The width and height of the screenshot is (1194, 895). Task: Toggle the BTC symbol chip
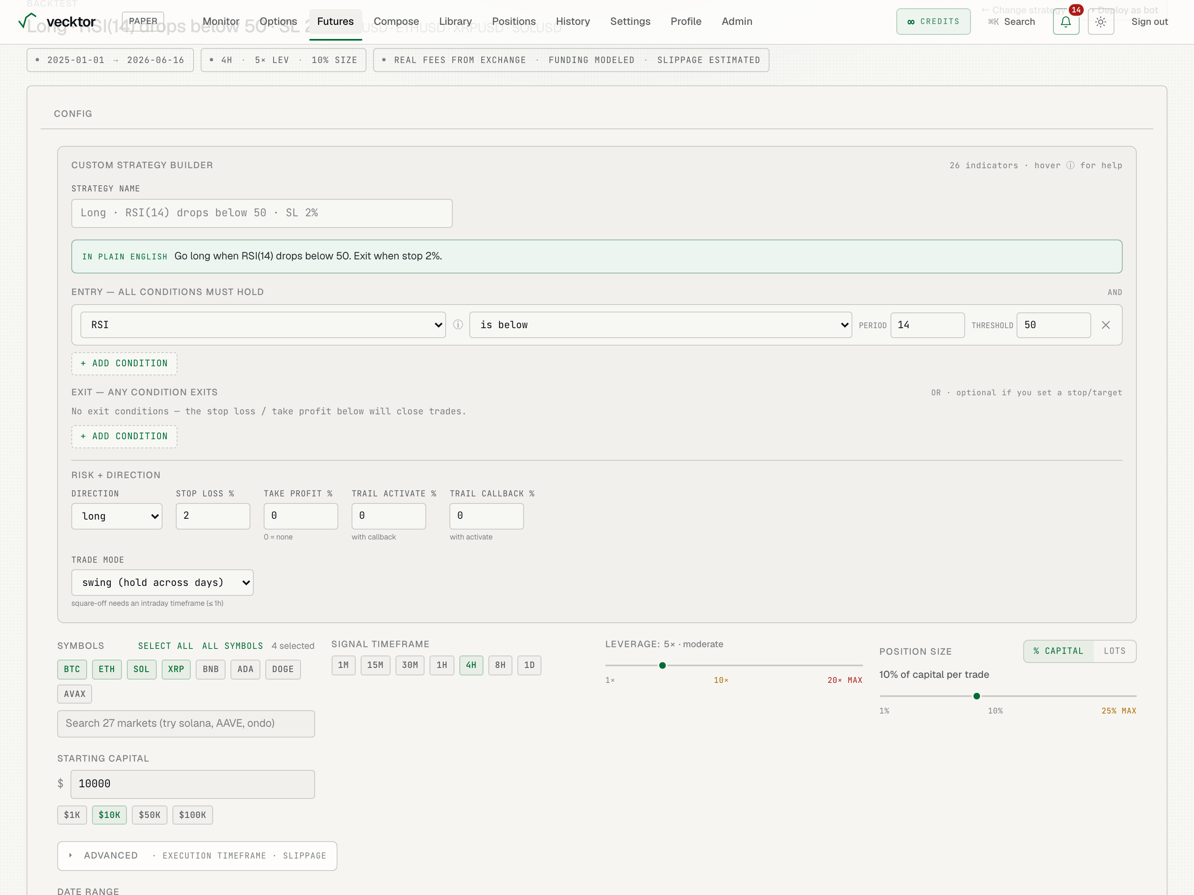[x=72, y=669]
